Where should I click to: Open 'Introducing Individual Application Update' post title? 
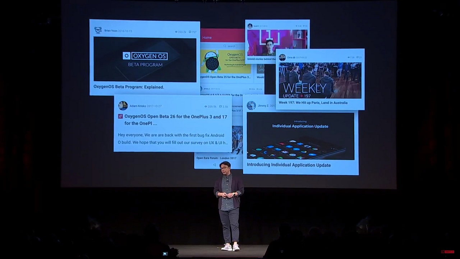(x=289, y=165)
